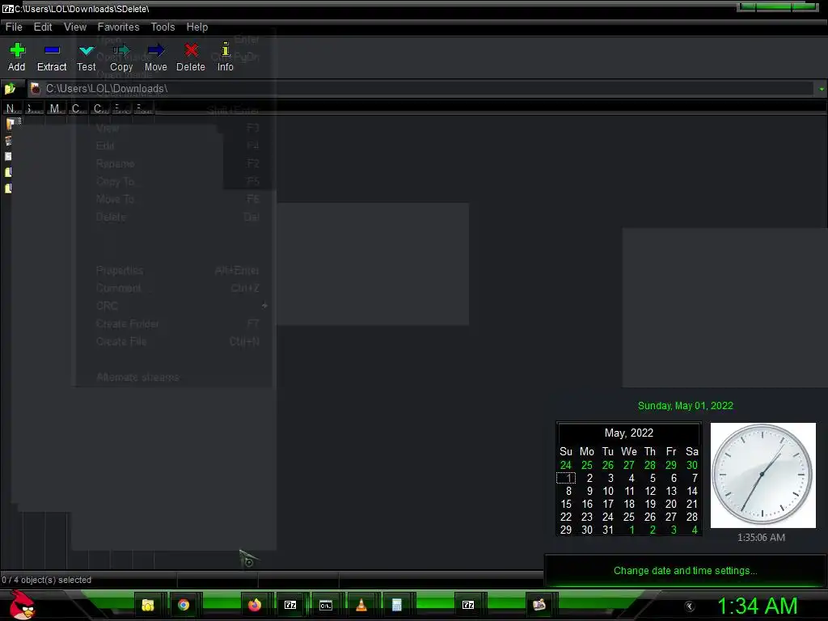
Task: Click the 0 / 4 object(s) selected status
Action: [x=46, y=580]
